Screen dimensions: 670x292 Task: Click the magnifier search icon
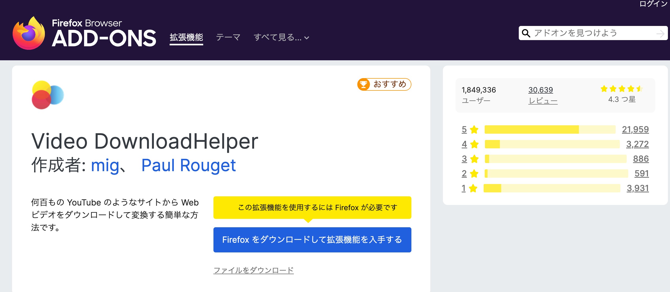[526, 33]
